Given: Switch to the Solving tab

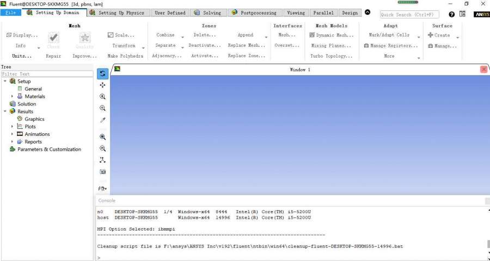Looking at the screenshot, I should tap(208, 13).
